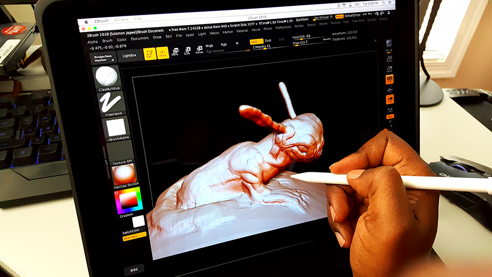This screenshot has width=492, height=277.
Task: Click the Rgb Intensity slider
Action: click(227, 50)
